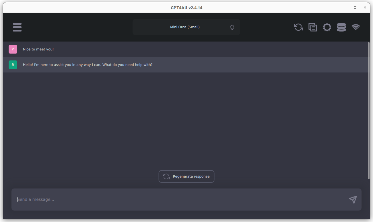Expand model list using up-down chevron arrows

click(x=232, y=27)
